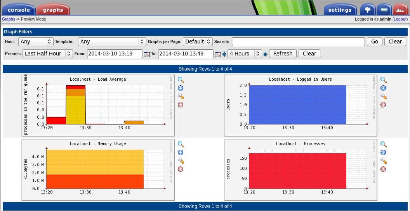Switch to tree view tab icon

point(367,10)
